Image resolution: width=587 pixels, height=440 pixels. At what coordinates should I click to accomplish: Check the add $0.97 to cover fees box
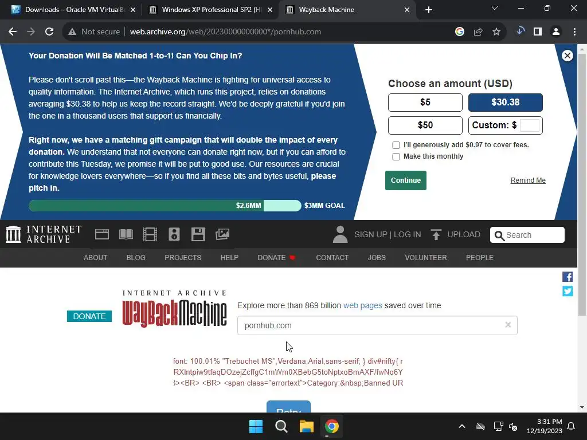click(x=396, y=145)
